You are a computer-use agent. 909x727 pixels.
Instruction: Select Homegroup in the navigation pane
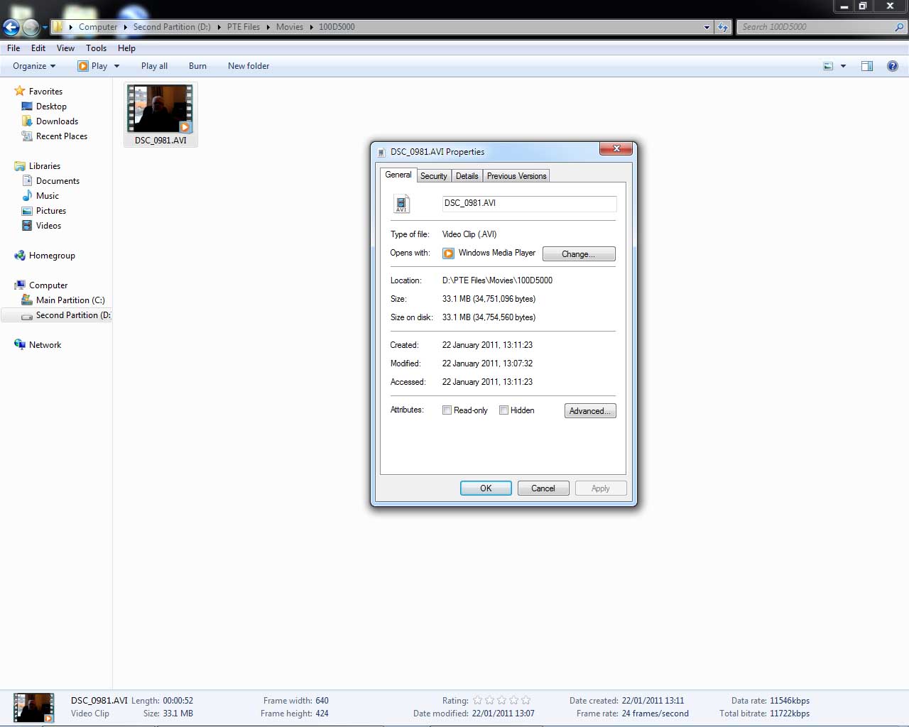[x=52, y=256]
